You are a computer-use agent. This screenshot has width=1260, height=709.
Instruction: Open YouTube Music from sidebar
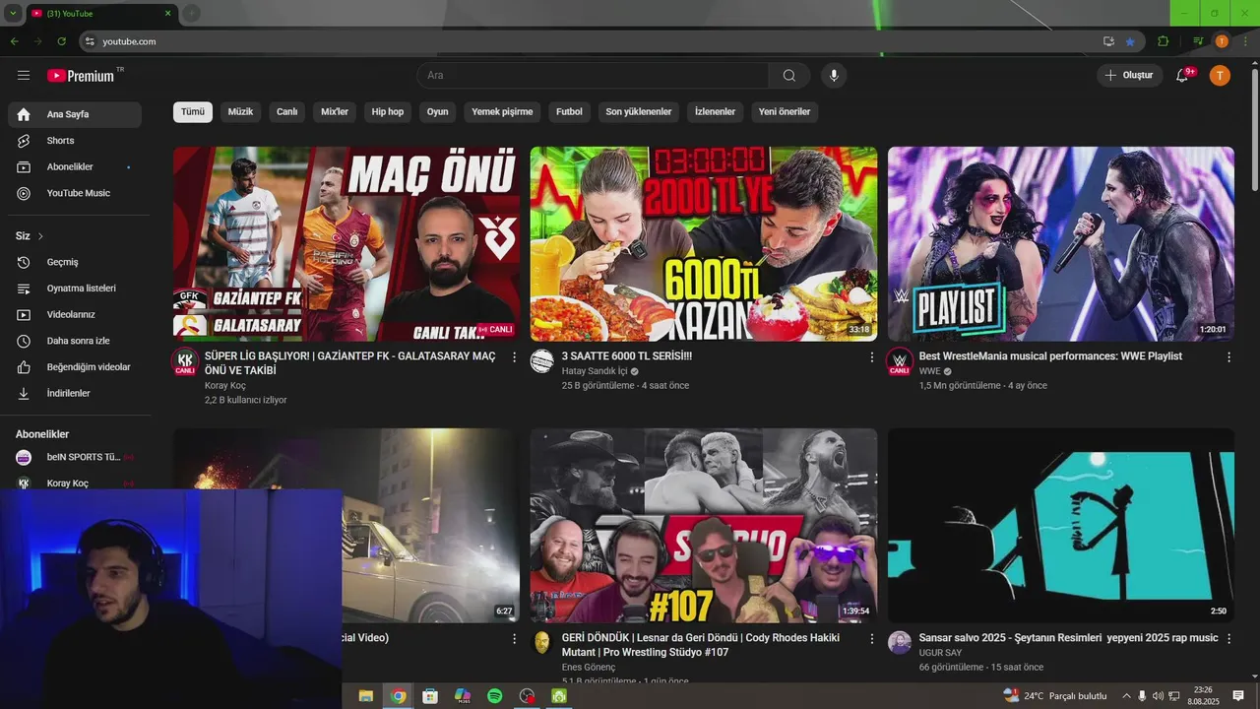pyautogui.click(x=75, y=193)
